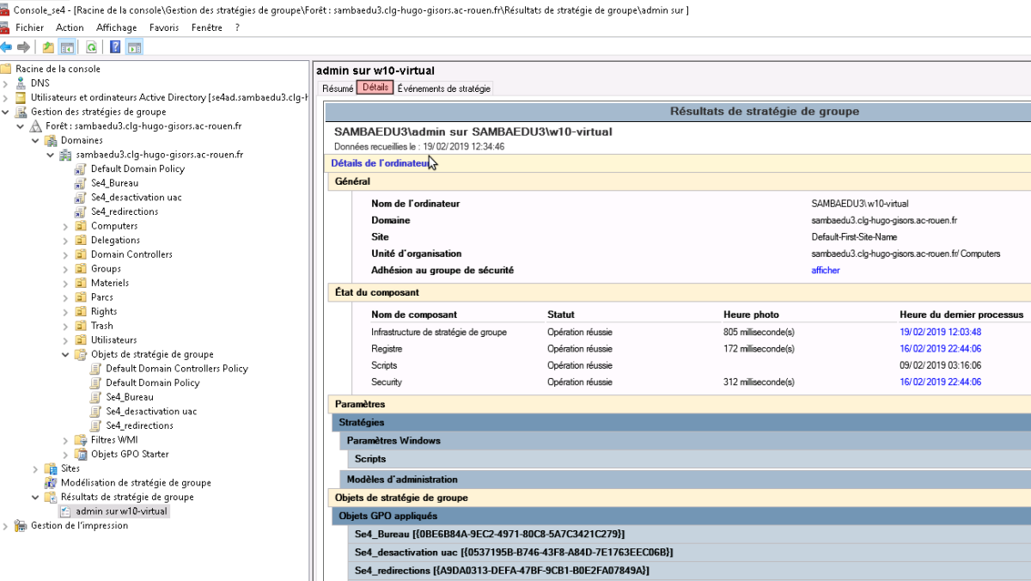This screenshot has width=1031, height=581.
Task: Click the Racine de la console folder icon
Action: click(7, 69)
